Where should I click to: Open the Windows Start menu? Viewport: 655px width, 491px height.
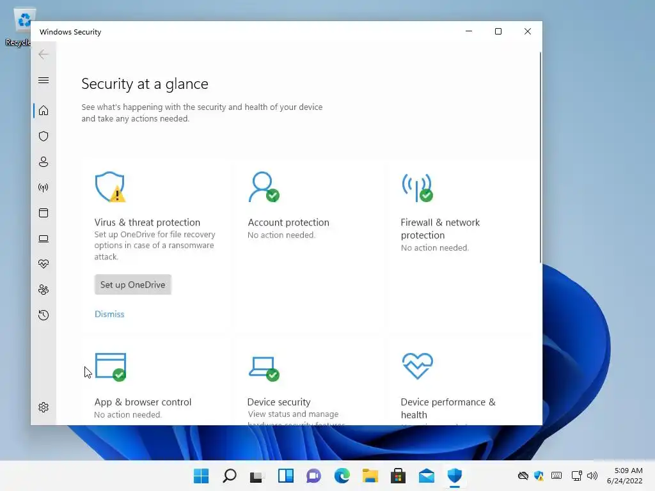click(x=201, y=476)
